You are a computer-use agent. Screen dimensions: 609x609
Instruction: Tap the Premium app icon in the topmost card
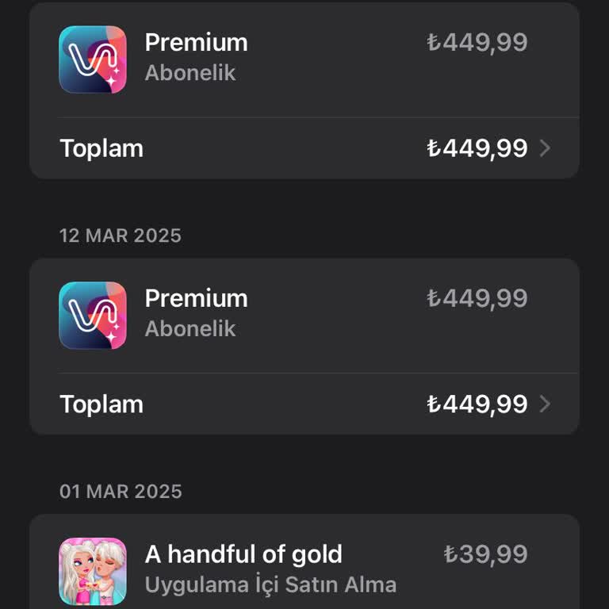pos(93,59)
